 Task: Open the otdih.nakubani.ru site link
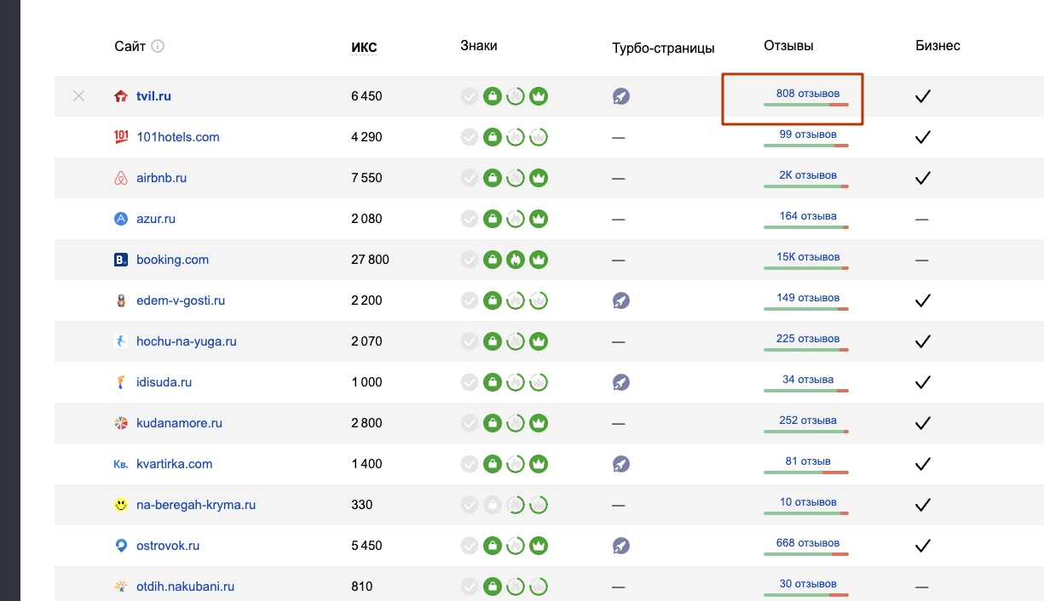tap(185, 587)
